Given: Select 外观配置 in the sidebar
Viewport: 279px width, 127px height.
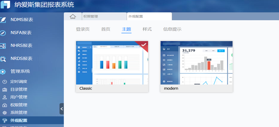Looking at the screenshot, I should point(32,120).
